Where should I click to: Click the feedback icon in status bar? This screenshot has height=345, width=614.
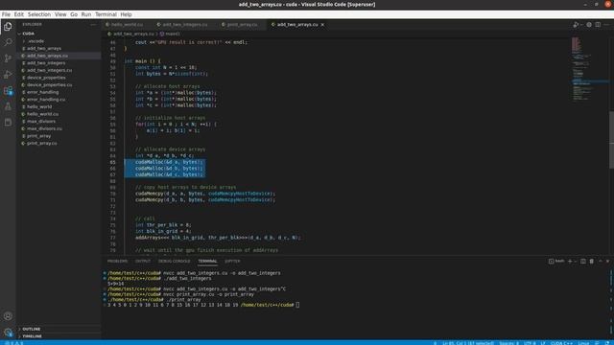pyautogui.click(x=597, y=343)
